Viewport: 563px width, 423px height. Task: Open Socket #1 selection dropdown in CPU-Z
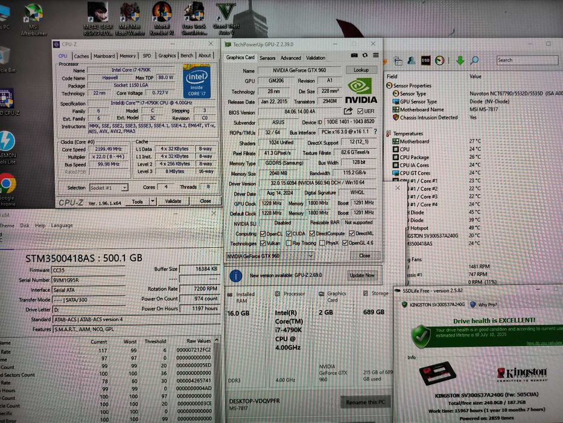pyautogui.click(x=109, y=188)
